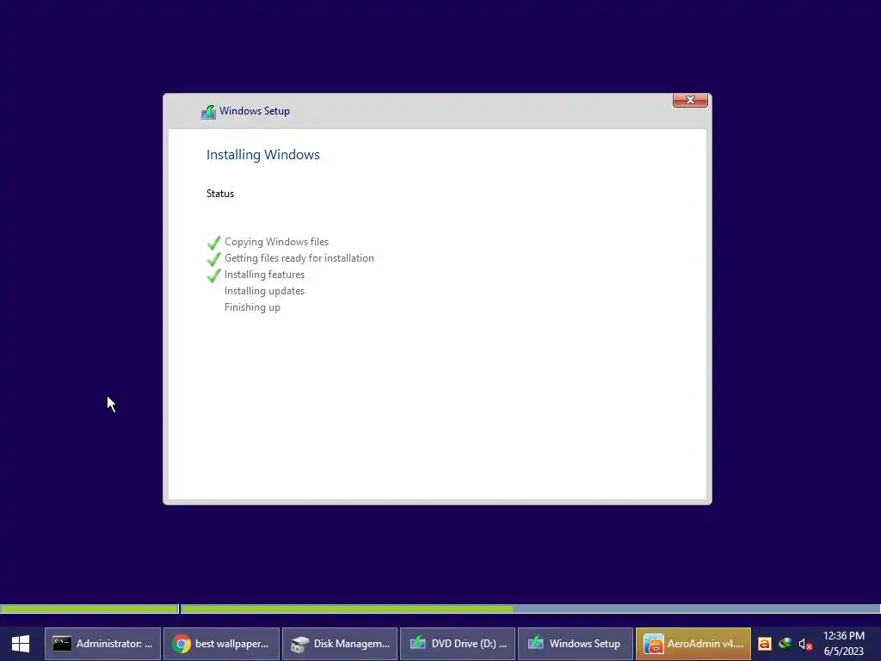Click checkmark beside Installing features
The height and width of the screenshot is (661, 881).
(213, 275)
